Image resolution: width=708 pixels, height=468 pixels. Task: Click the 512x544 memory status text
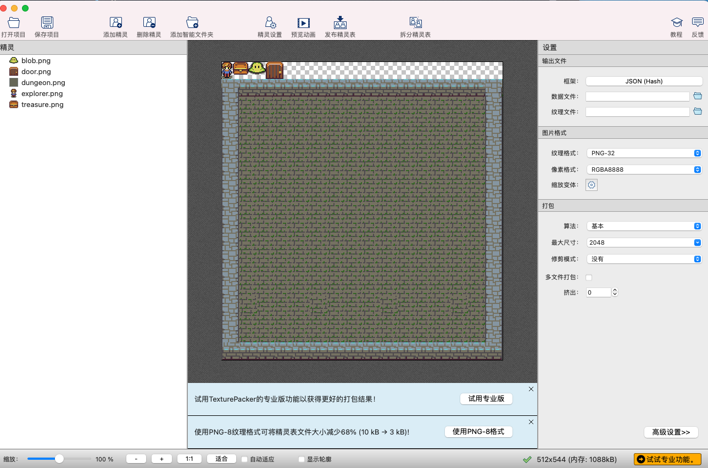click(576, 459)
